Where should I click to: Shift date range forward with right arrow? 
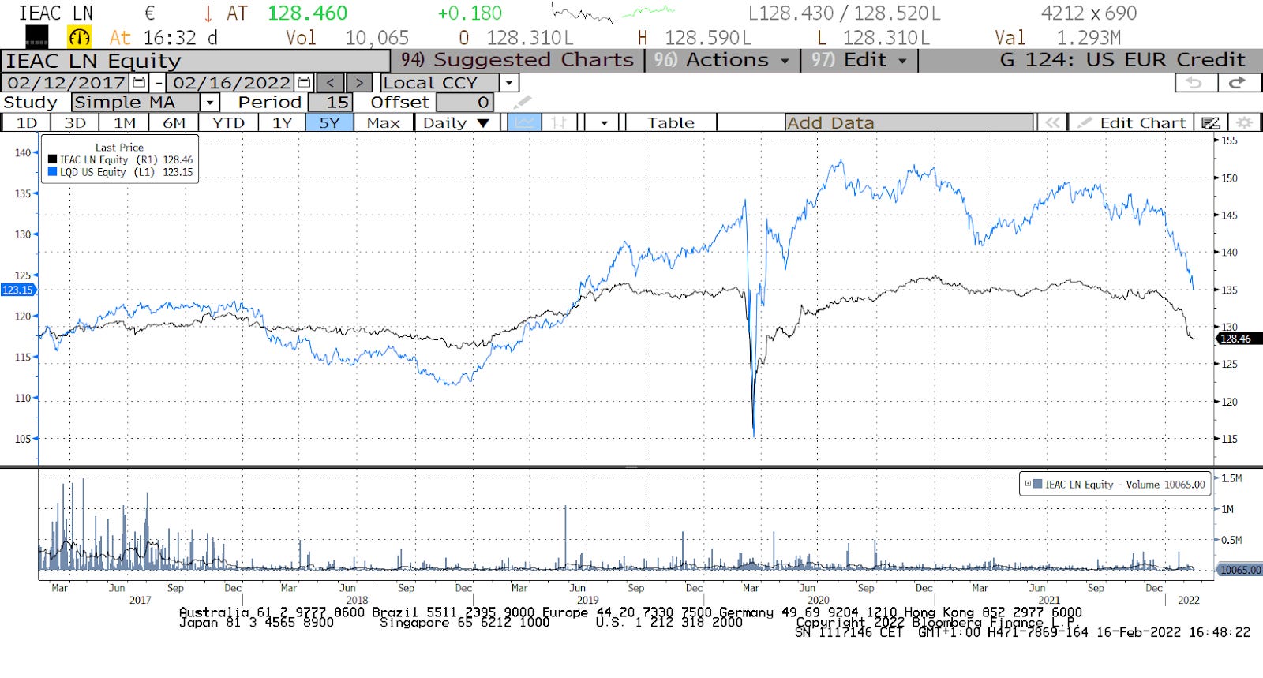tap(359, 83)
